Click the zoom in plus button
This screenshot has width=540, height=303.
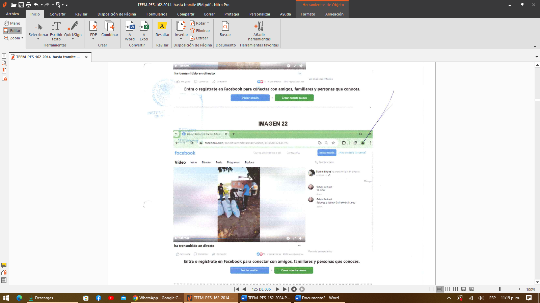(519, 289)
